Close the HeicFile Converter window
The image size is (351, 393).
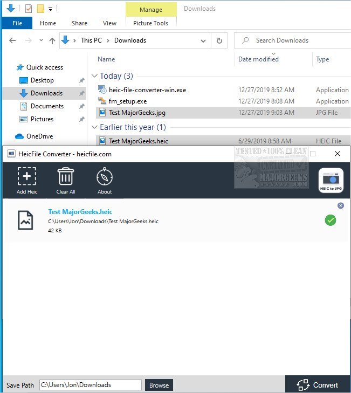point(338,154)
